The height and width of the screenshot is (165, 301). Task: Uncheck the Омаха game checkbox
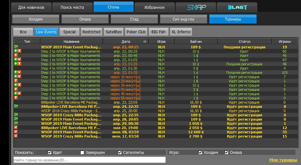point(227,153)
